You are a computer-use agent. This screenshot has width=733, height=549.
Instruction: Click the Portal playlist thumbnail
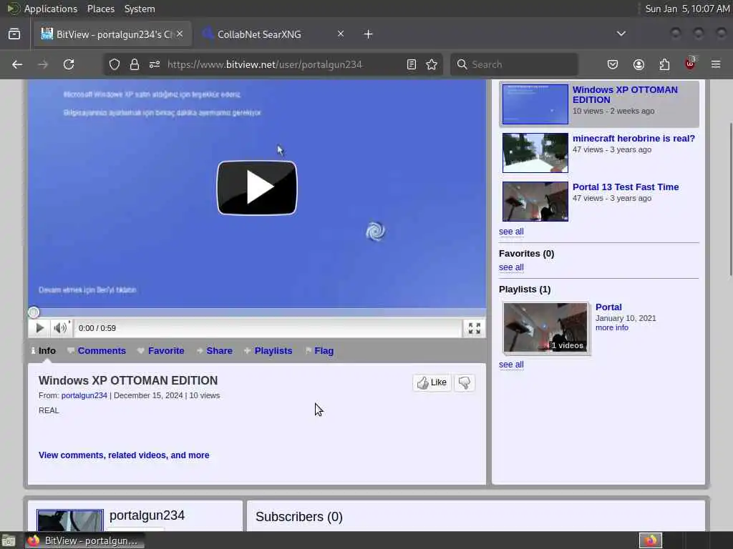coord(545,327)
